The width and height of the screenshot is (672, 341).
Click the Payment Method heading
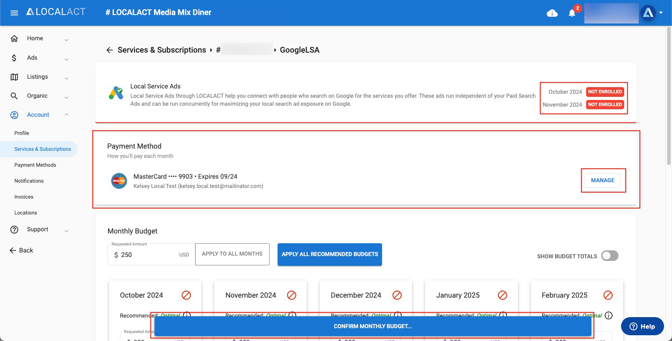tap(134, 146)
